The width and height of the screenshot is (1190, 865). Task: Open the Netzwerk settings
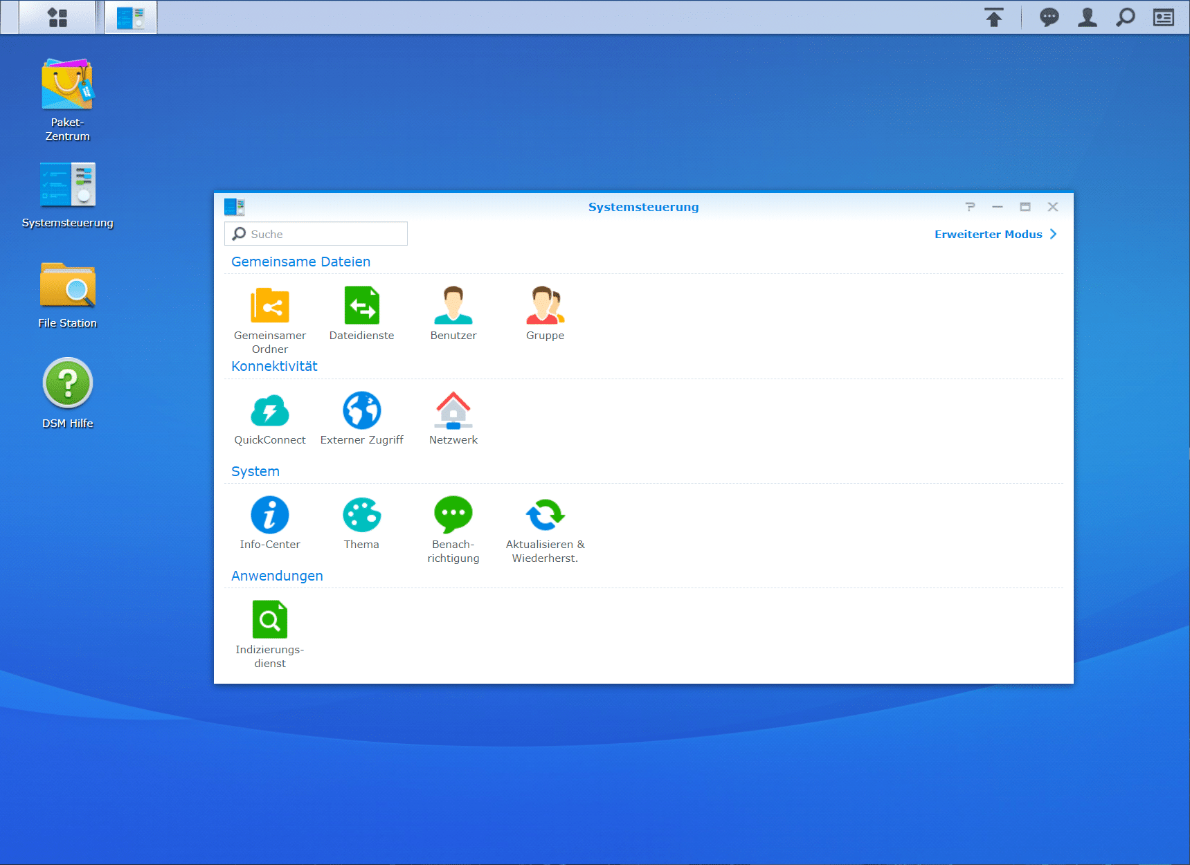tap(453, 411)
